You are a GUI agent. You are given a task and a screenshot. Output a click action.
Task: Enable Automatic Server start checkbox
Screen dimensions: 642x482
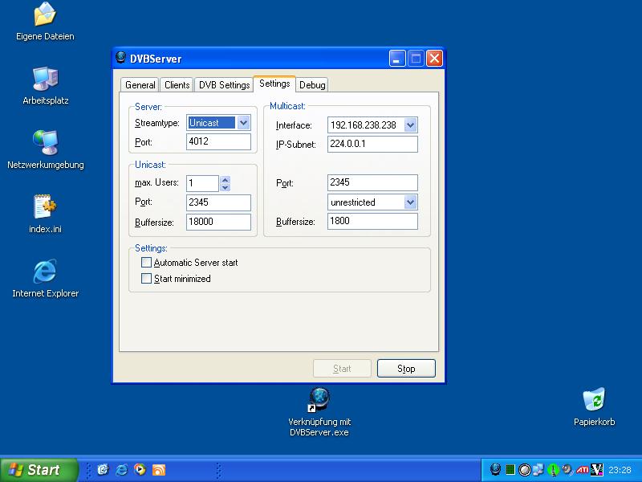point(146,263)
